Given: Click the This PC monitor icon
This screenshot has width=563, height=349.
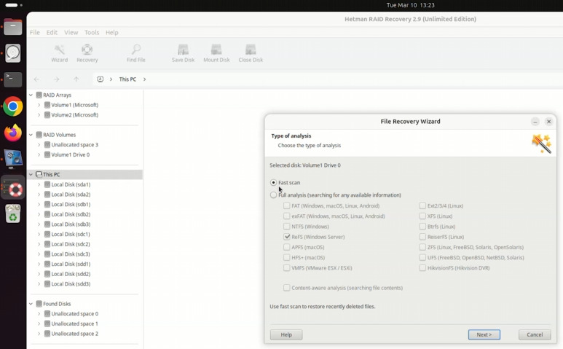Looking at the screenshot, I should pos(39,175).
